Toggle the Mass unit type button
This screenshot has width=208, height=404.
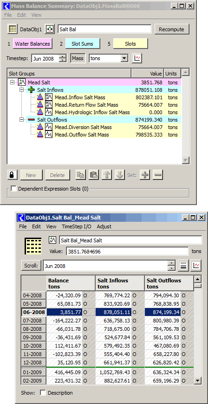tap(78, 58)
